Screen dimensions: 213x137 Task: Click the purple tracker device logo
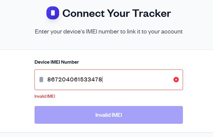tap(53, 13)
